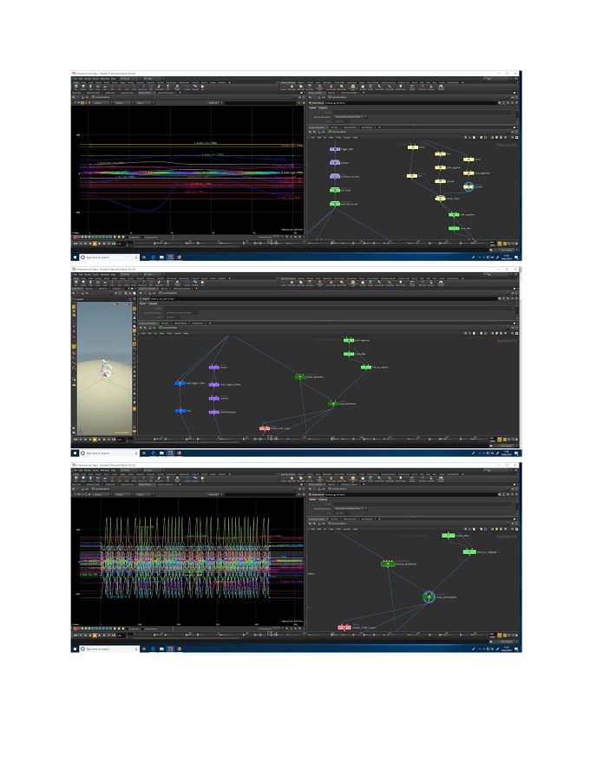Select trigger_800 node in top screenshot network
Viewport: 590px width, 763px height.
coord(335,149)
